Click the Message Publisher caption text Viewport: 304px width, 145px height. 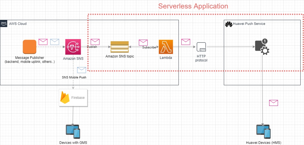(x=30, y=60)
